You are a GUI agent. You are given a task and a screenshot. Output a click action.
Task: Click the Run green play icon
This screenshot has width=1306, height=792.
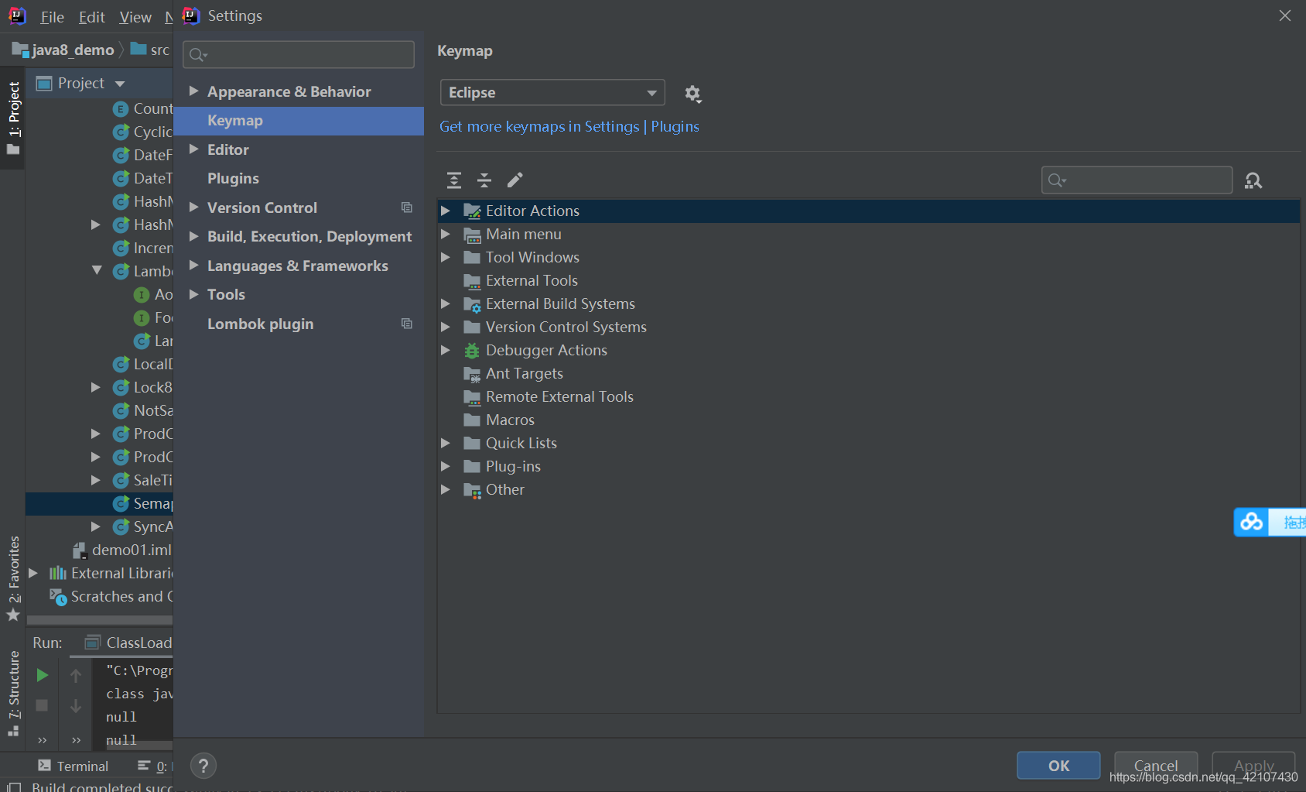tap(43, 675)
